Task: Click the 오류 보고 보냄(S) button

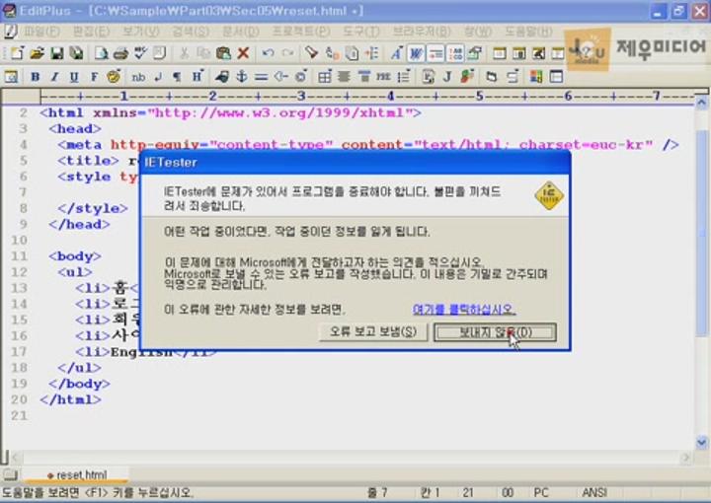Action: tap(372, 331)
